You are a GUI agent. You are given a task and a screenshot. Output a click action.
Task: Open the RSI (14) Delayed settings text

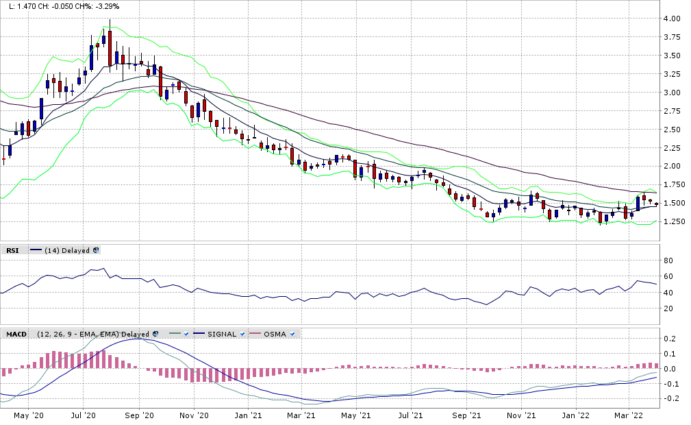[67, 250]
